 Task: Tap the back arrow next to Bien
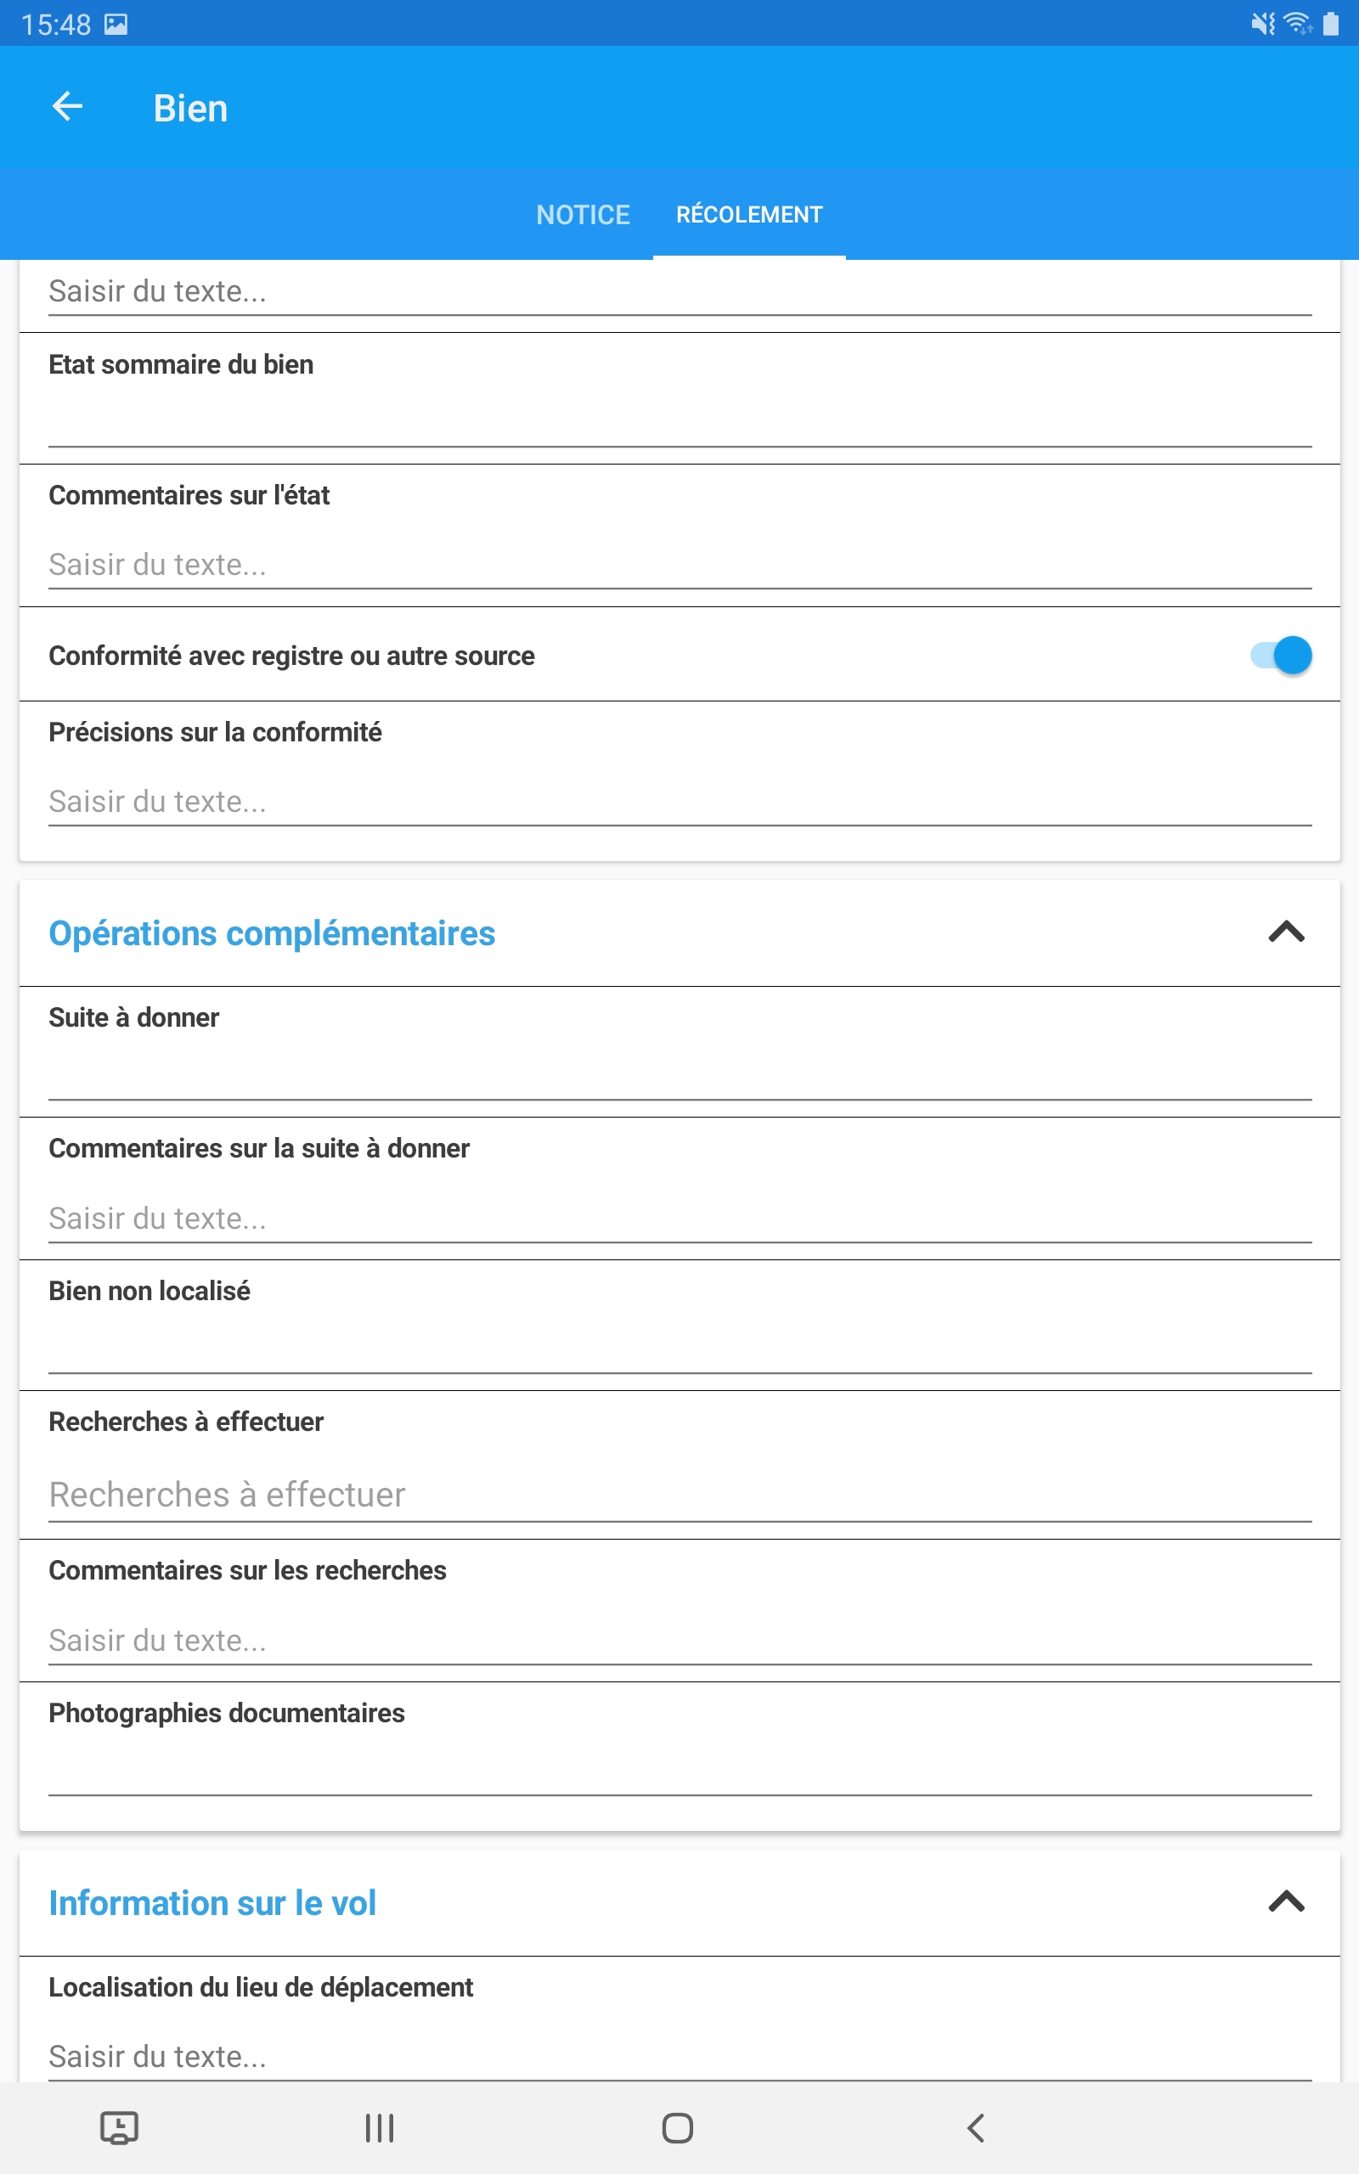[x=68, y=107]
